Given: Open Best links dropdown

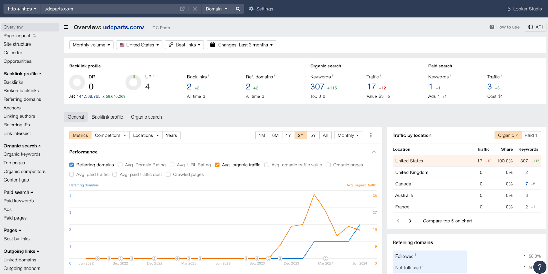Looking at the screenshot, I should (184, 45).
